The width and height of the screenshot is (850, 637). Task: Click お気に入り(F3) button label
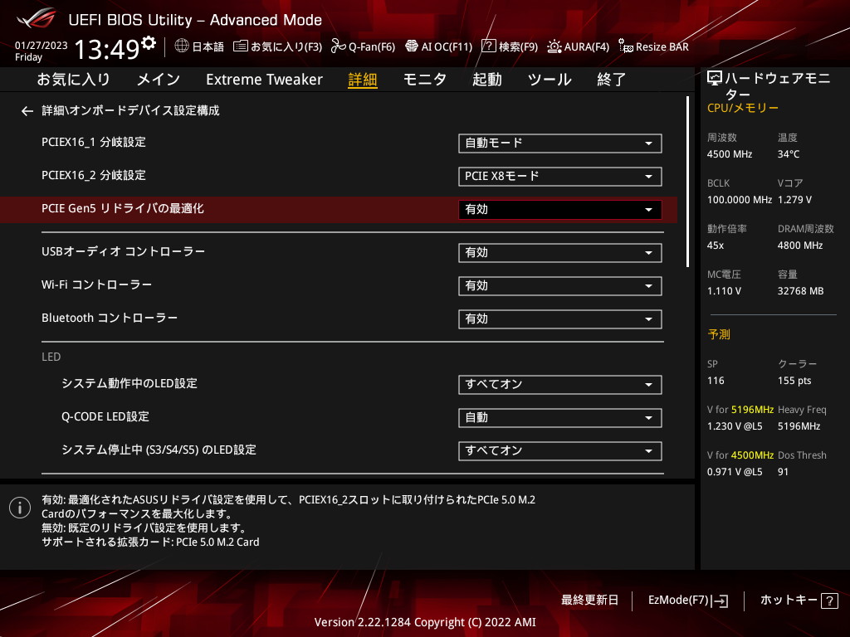click(286, 46)
